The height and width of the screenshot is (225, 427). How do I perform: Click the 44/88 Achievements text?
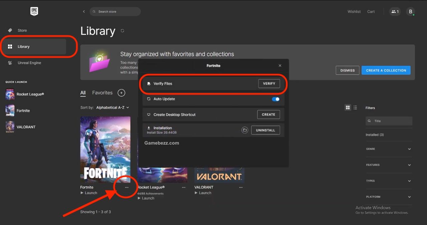(x=150, y=193)
